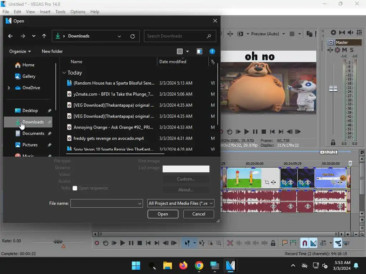Select the Selection Edit tool
This screenshot has height=274, width=366.
point(210,243)
